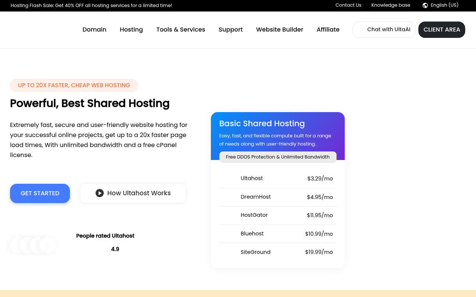Click How Ultahost Works button
The image size is (476, 297).
click(133, 193)
